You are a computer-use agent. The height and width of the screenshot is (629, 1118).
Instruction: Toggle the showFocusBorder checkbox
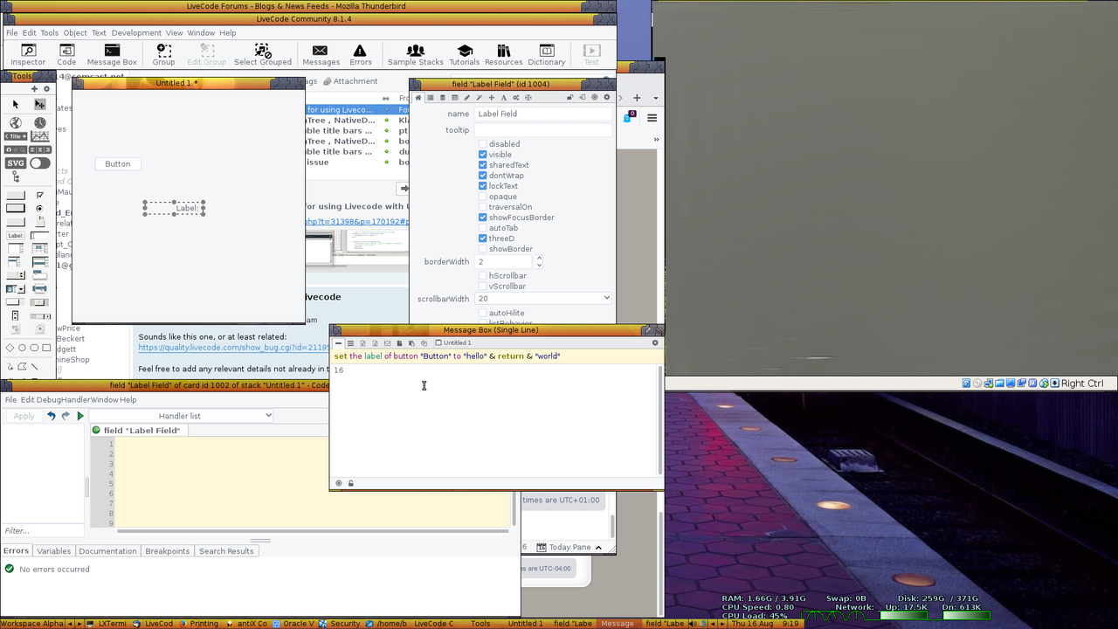point(483,218)
